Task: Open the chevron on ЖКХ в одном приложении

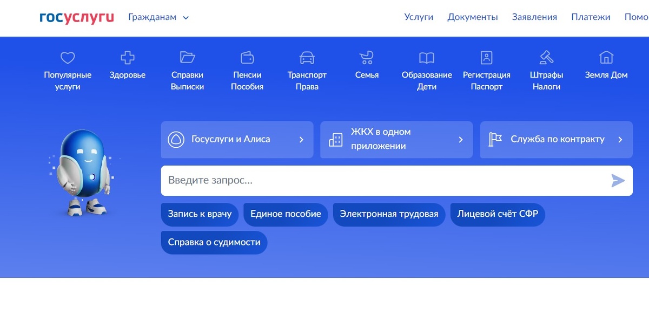Action: tap(461, 140)
